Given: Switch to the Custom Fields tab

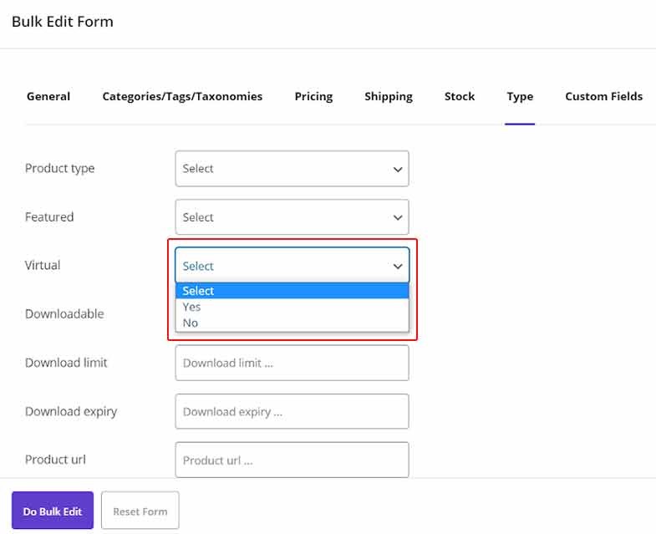Looking at the screenshot, I should coord(603,96).
